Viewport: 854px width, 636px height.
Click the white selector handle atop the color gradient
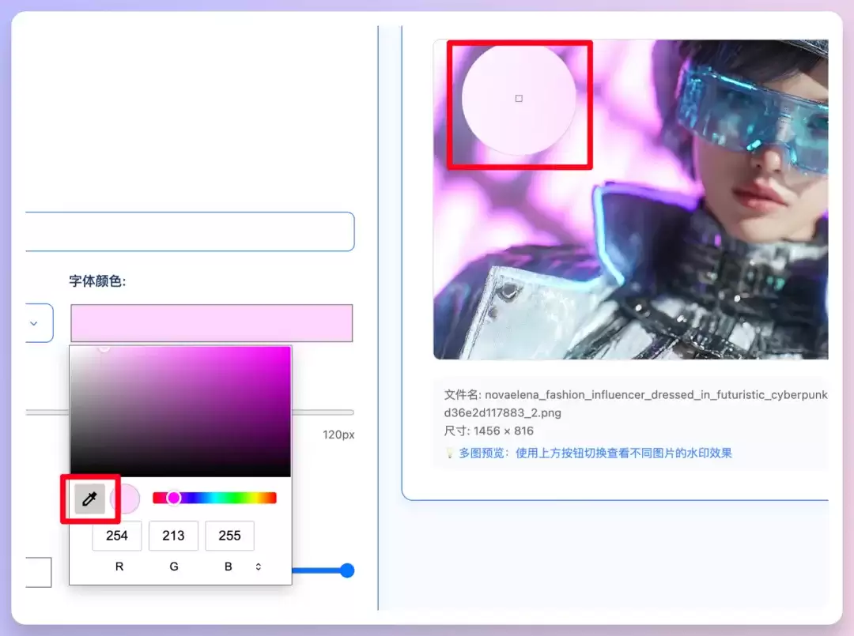pyautogui.click(x=104, y=348)
